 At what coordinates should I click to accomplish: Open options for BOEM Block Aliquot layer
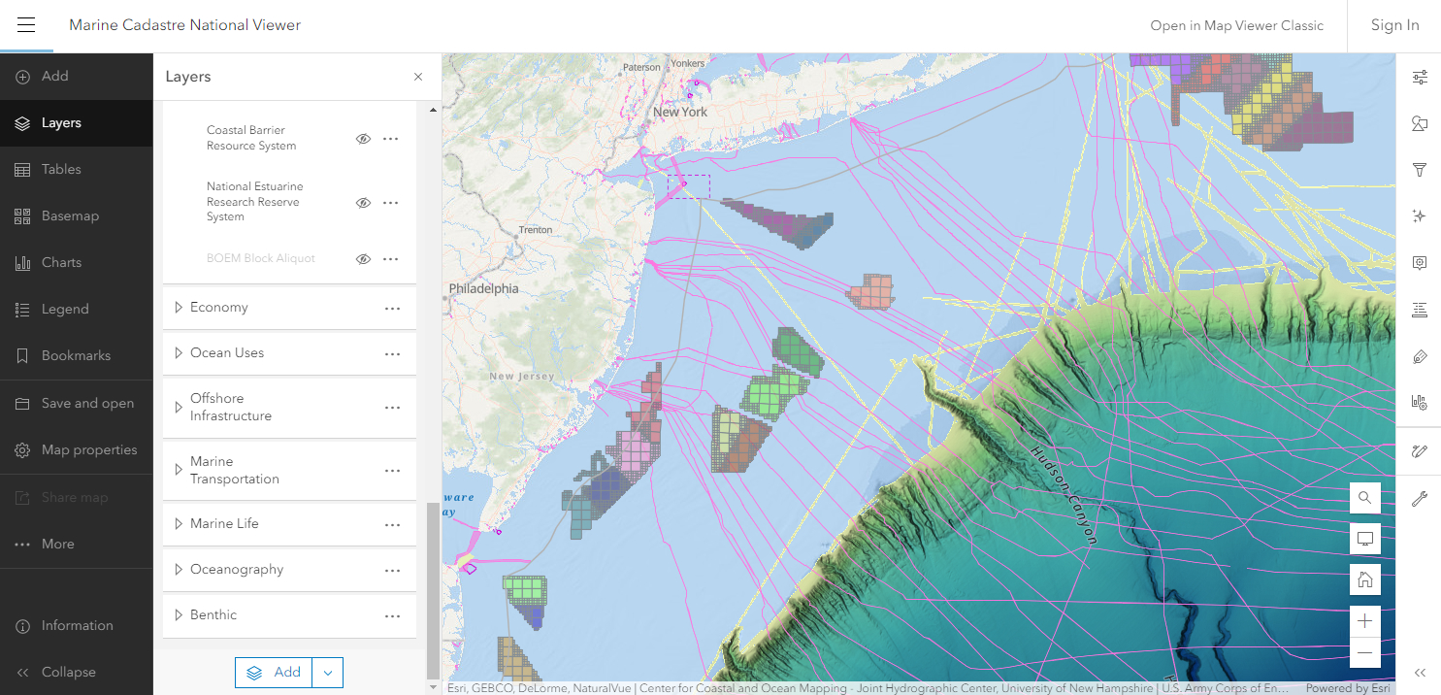[391, 259]
